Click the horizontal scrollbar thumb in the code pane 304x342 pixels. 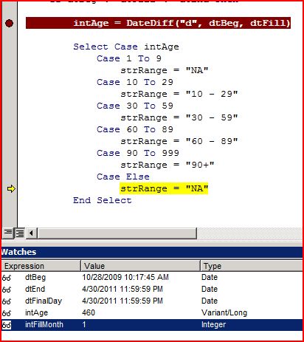pos(117,233)
